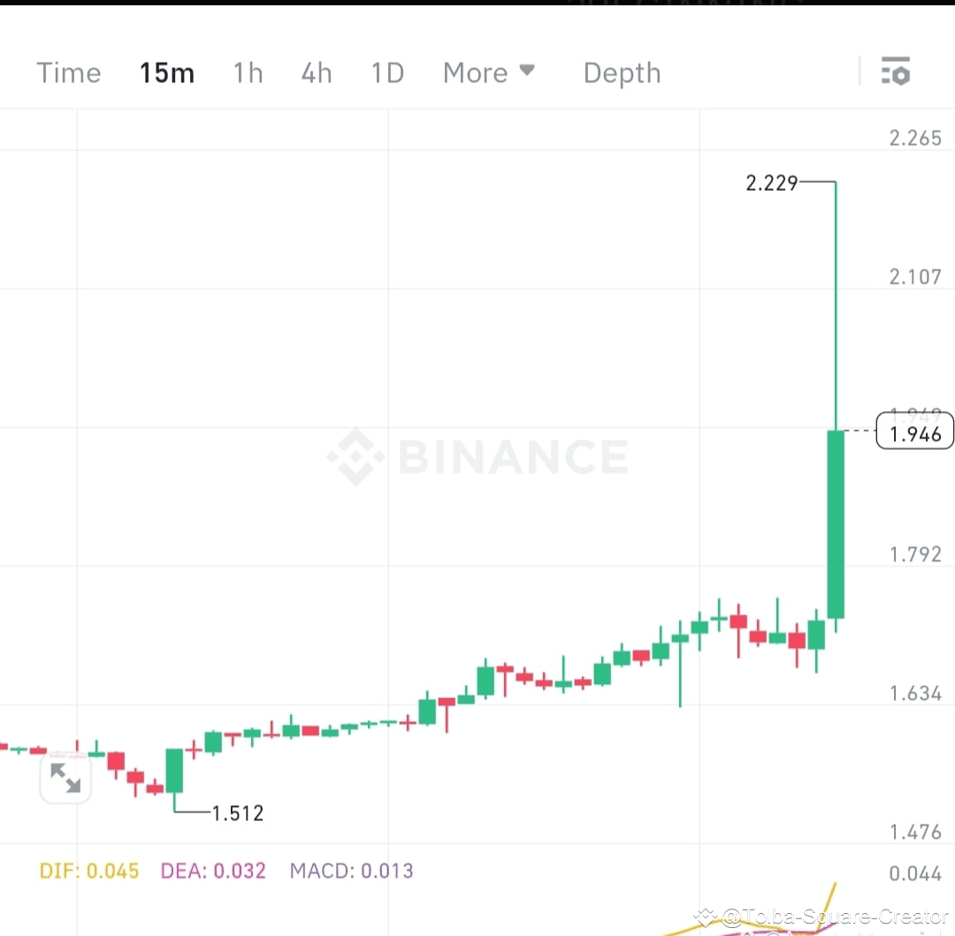Expand the chart to fullscreen
Viewport: 955px width, 936px height.
click(x=65, y=778)
